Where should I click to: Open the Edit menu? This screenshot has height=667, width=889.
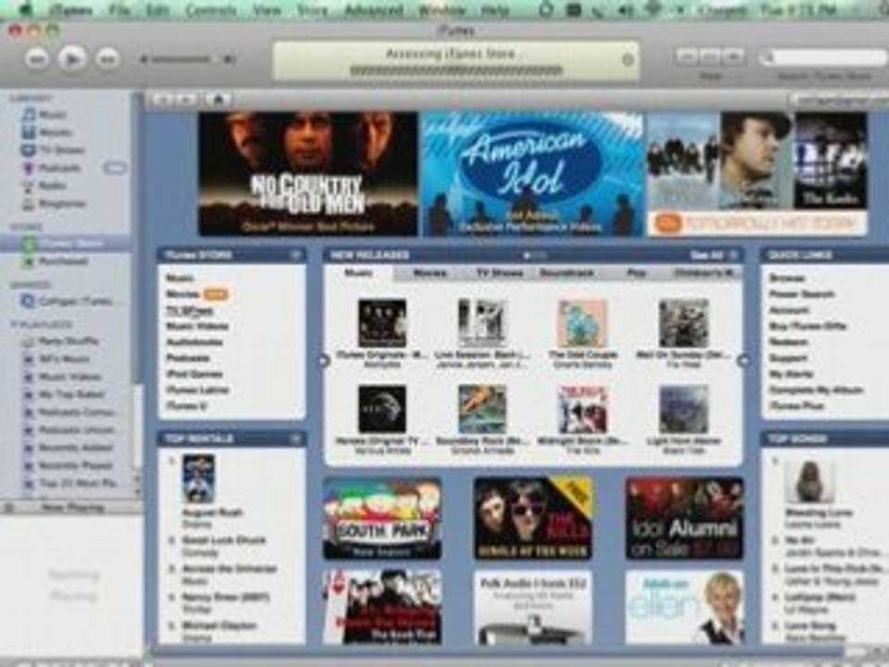pyautogui.click(x=157, y=10)
